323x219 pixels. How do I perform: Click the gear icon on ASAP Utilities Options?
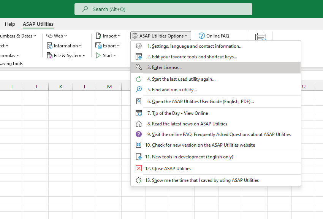pos(135,36)
